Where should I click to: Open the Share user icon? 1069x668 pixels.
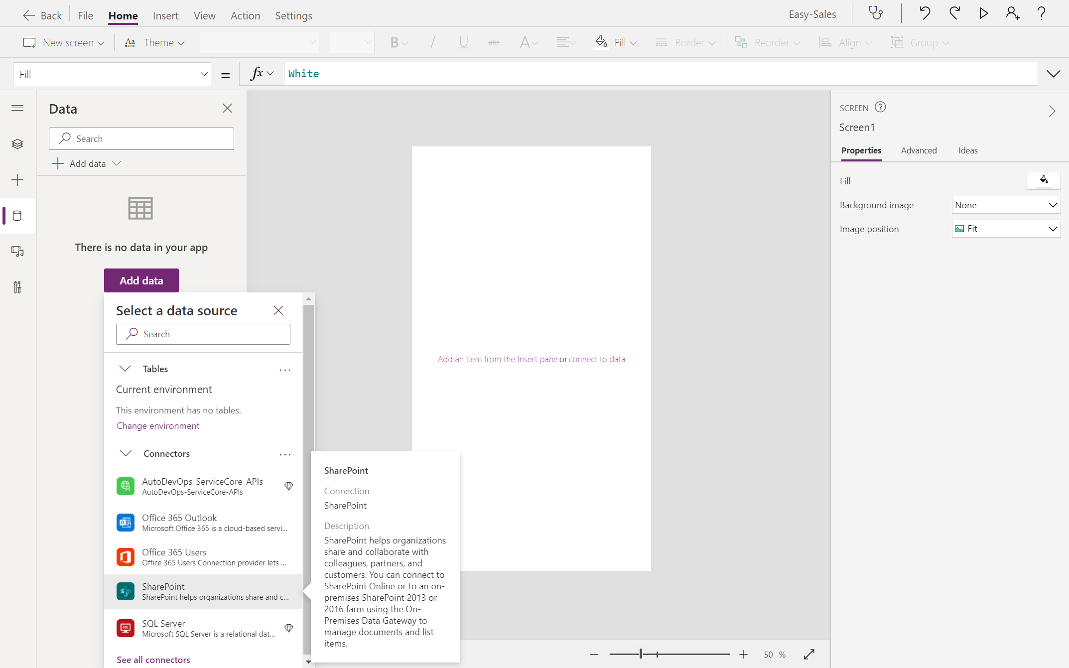pyautogui.click(x=1012, y=13)
